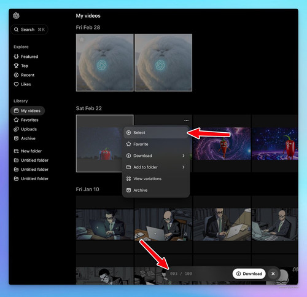The width and height of the screenshot is (307, 297).
Task: Click the Recent clock icon
Action: click(16, 75)
